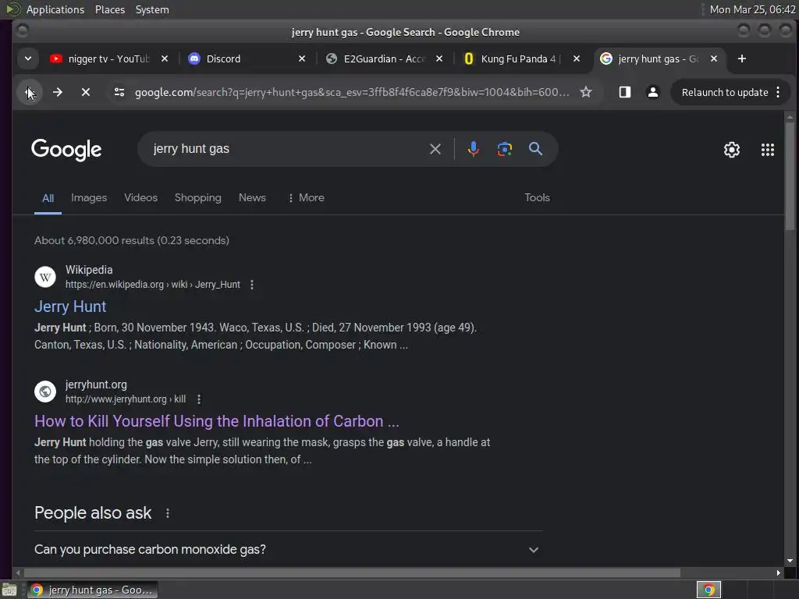Select the Images search tab
This screenshot has width=799, height=599.
[89, 197]
